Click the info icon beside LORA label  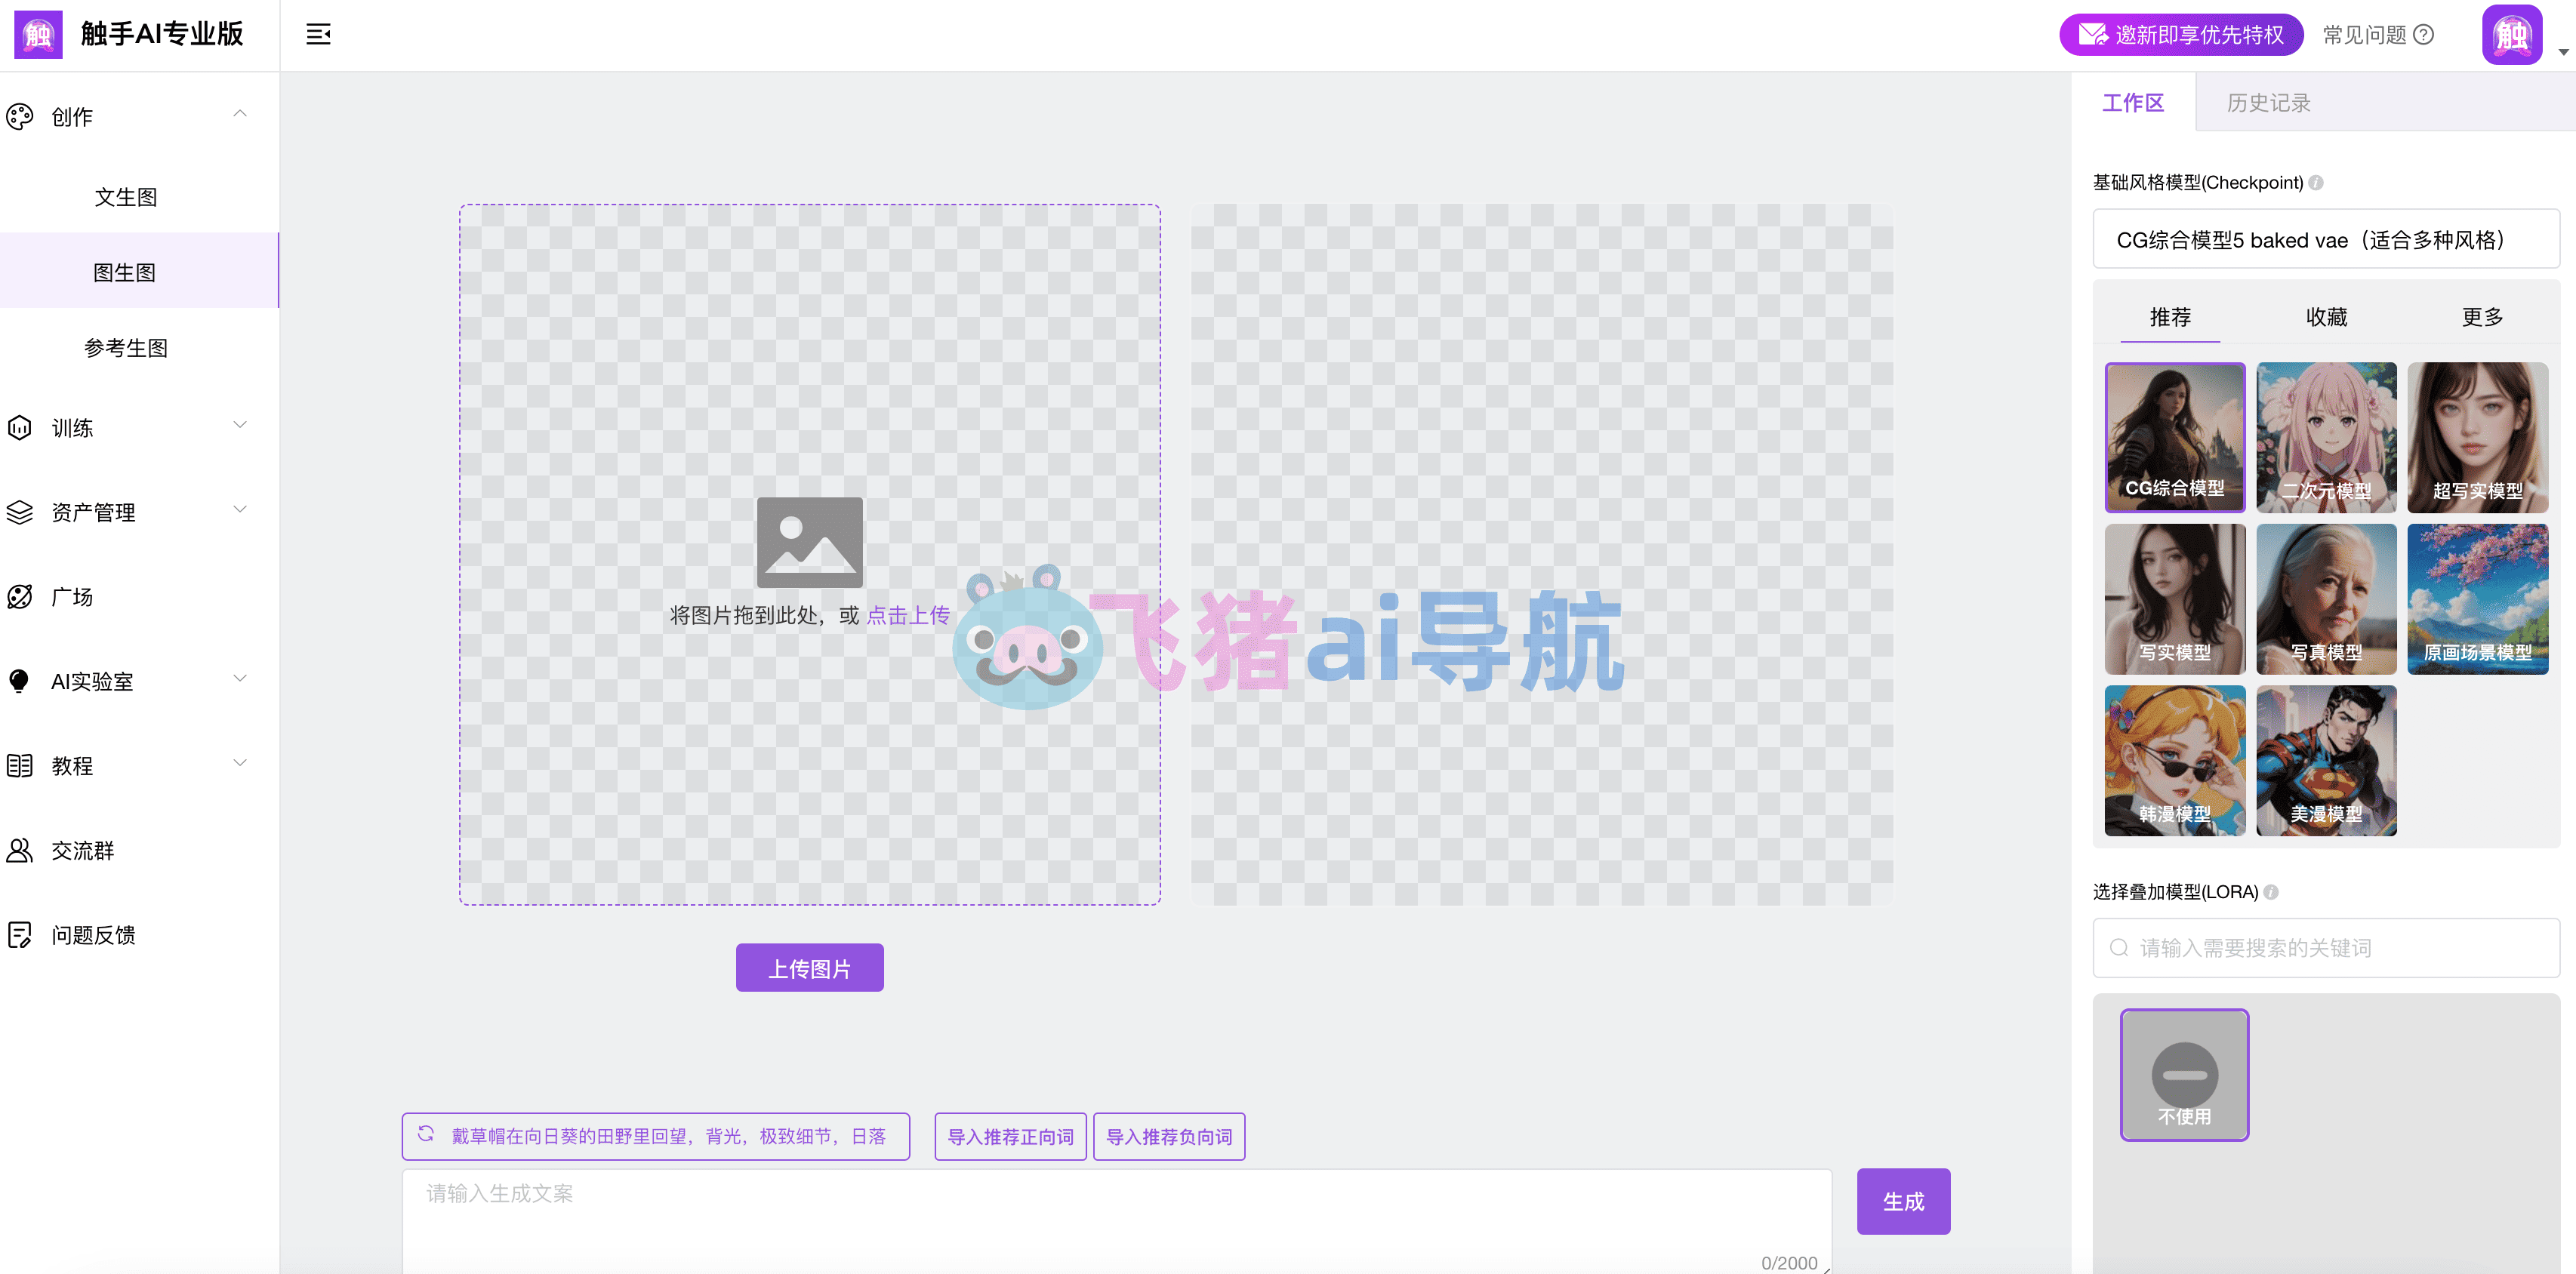(x=2271, y=892)
